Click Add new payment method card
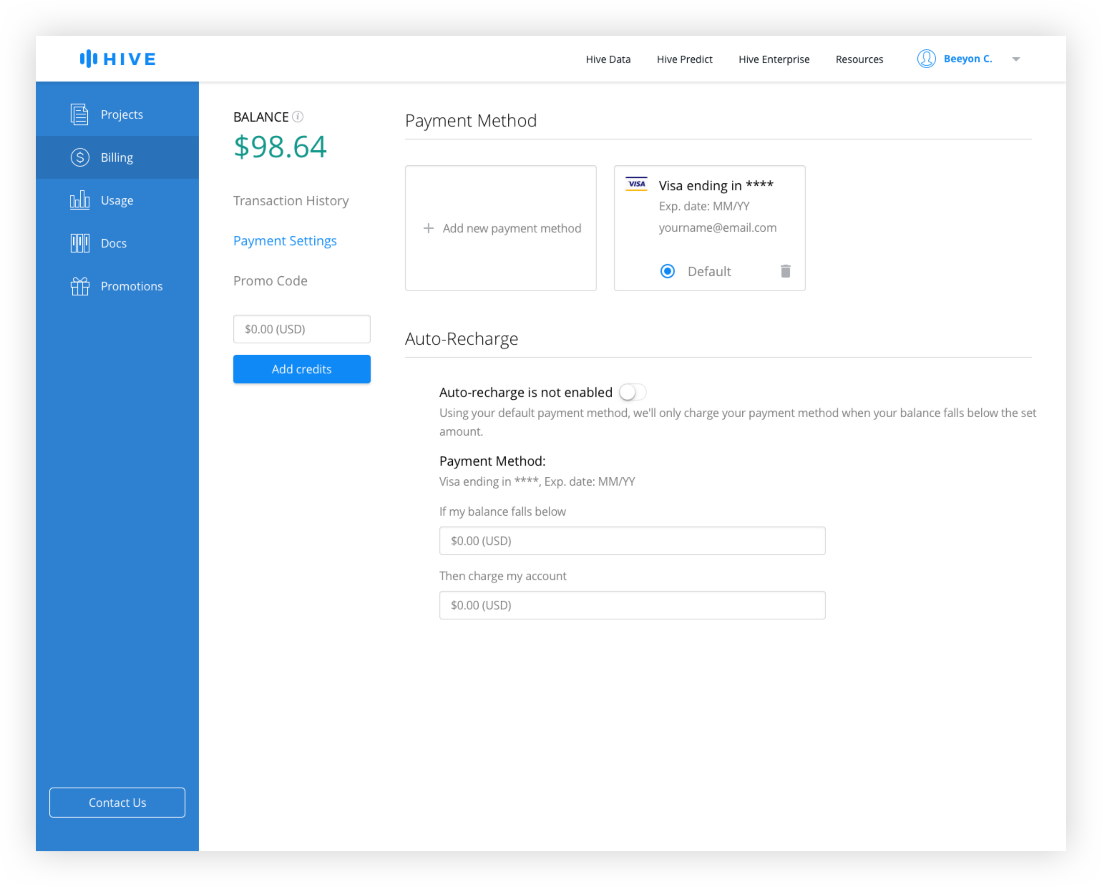This screenshot has height=887, width=1102. (500, 228)
